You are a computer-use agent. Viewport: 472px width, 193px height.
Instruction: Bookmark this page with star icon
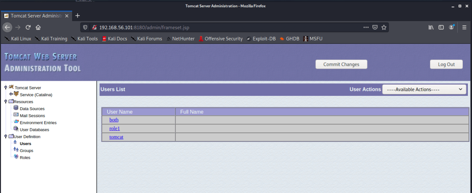pyautogui.click(x=384, y=27)
